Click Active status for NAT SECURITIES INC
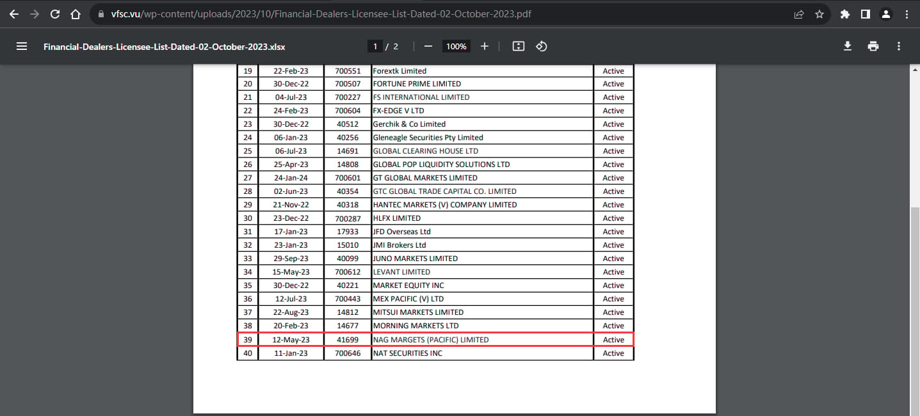The height and width of the screenshot is (416, 920). coord(613,353)
